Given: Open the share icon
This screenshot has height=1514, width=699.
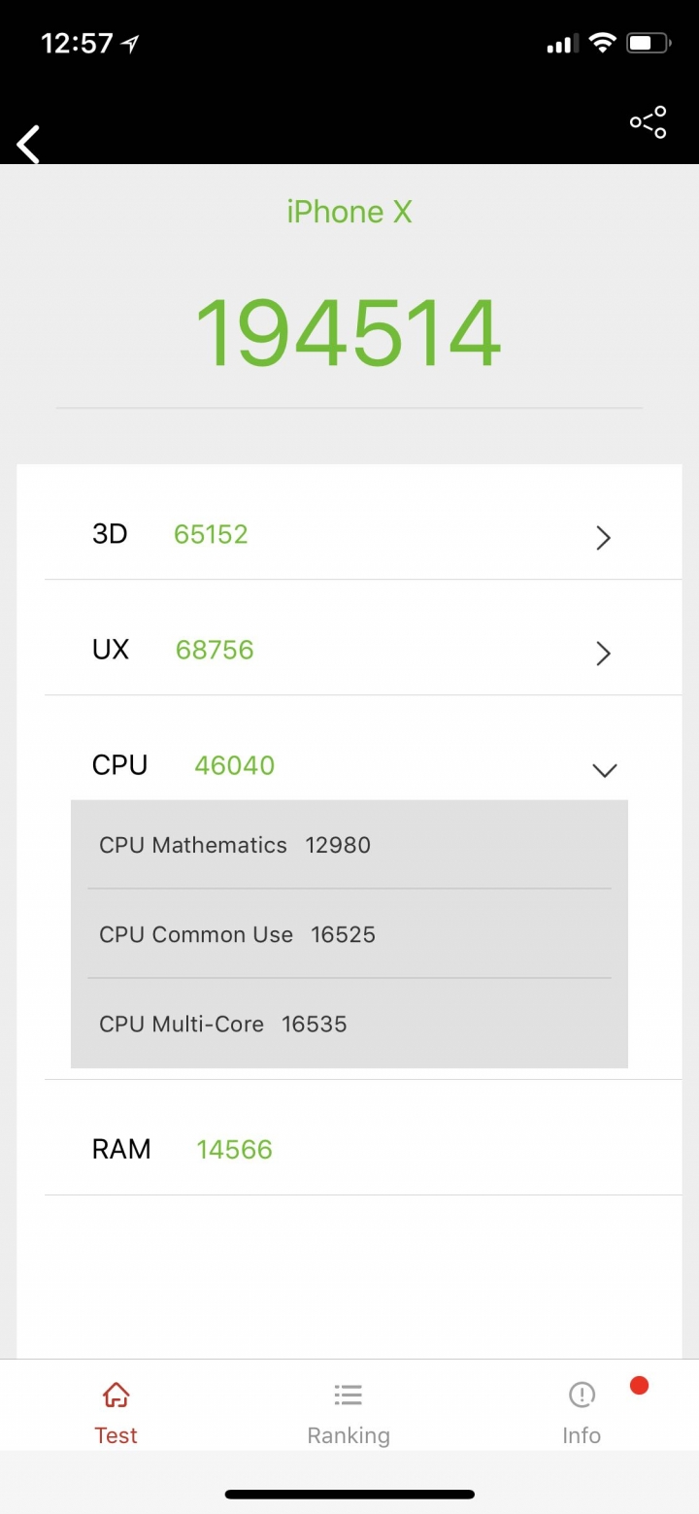Looking at the screenshot, I should pyautogui.click(x=648, y=122).
